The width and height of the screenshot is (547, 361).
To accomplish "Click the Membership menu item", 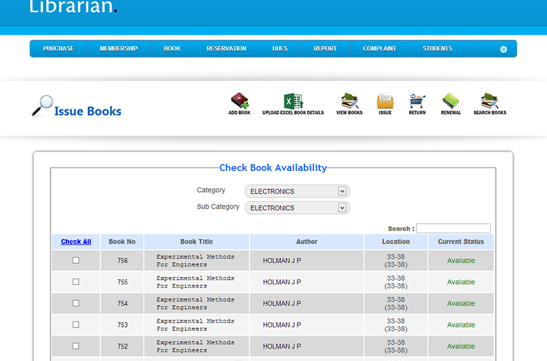I will [x=119, y=49].
